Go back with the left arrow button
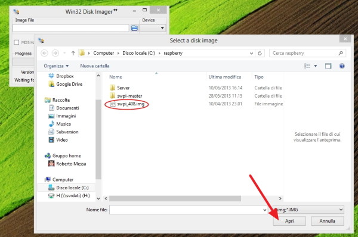 pos(44,53)
